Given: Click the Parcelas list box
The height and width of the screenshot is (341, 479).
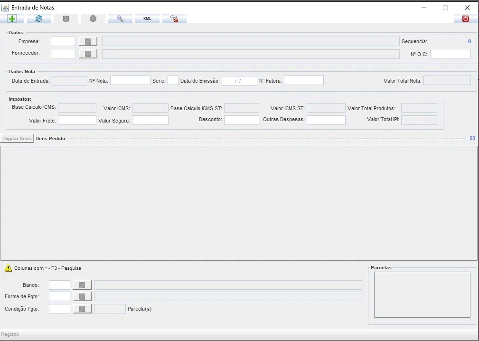Looking at the screenshot, I should [422, 294].
